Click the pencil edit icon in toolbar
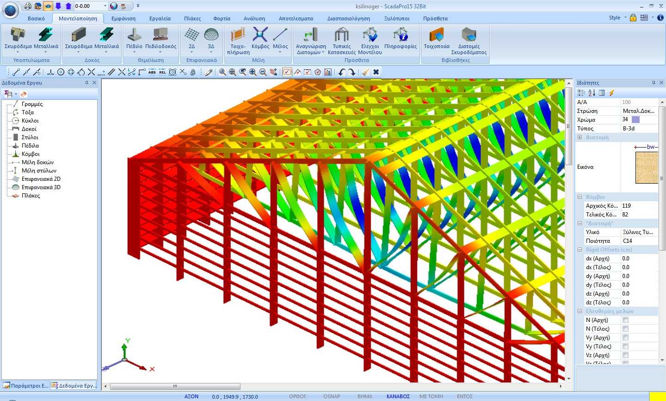The image size is (666, 401). (x=209, y=72)
